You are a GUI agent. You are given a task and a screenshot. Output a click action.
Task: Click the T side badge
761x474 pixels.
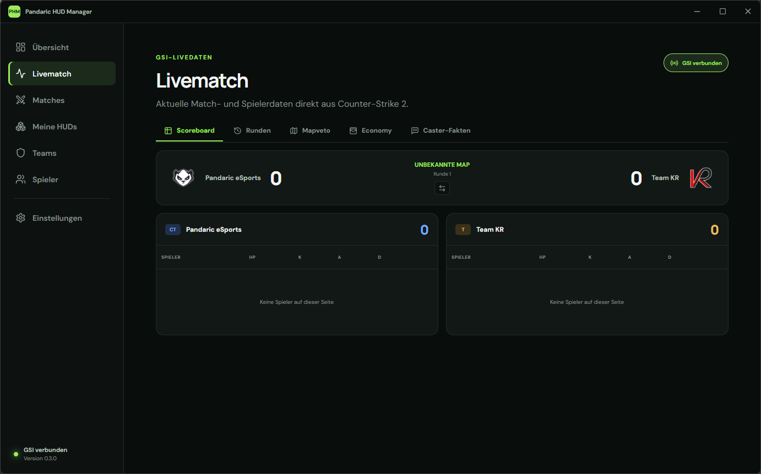pos(463,230)
